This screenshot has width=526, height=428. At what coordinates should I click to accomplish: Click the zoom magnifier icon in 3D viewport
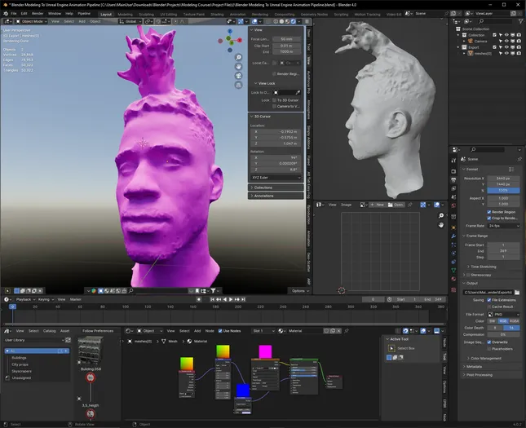click(x=238, y=57)
